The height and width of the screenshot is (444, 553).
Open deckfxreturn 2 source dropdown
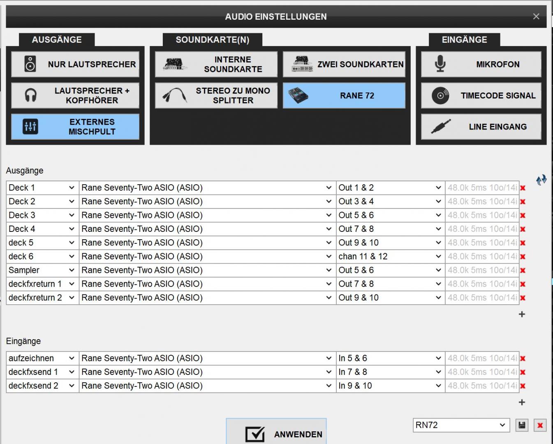pos(42,298)
